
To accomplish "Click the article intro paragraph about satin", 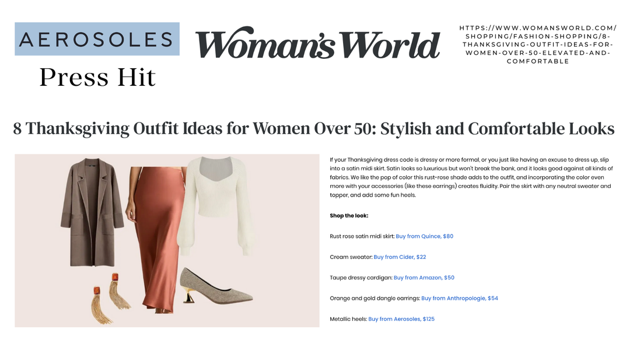I will coord(471,177).
